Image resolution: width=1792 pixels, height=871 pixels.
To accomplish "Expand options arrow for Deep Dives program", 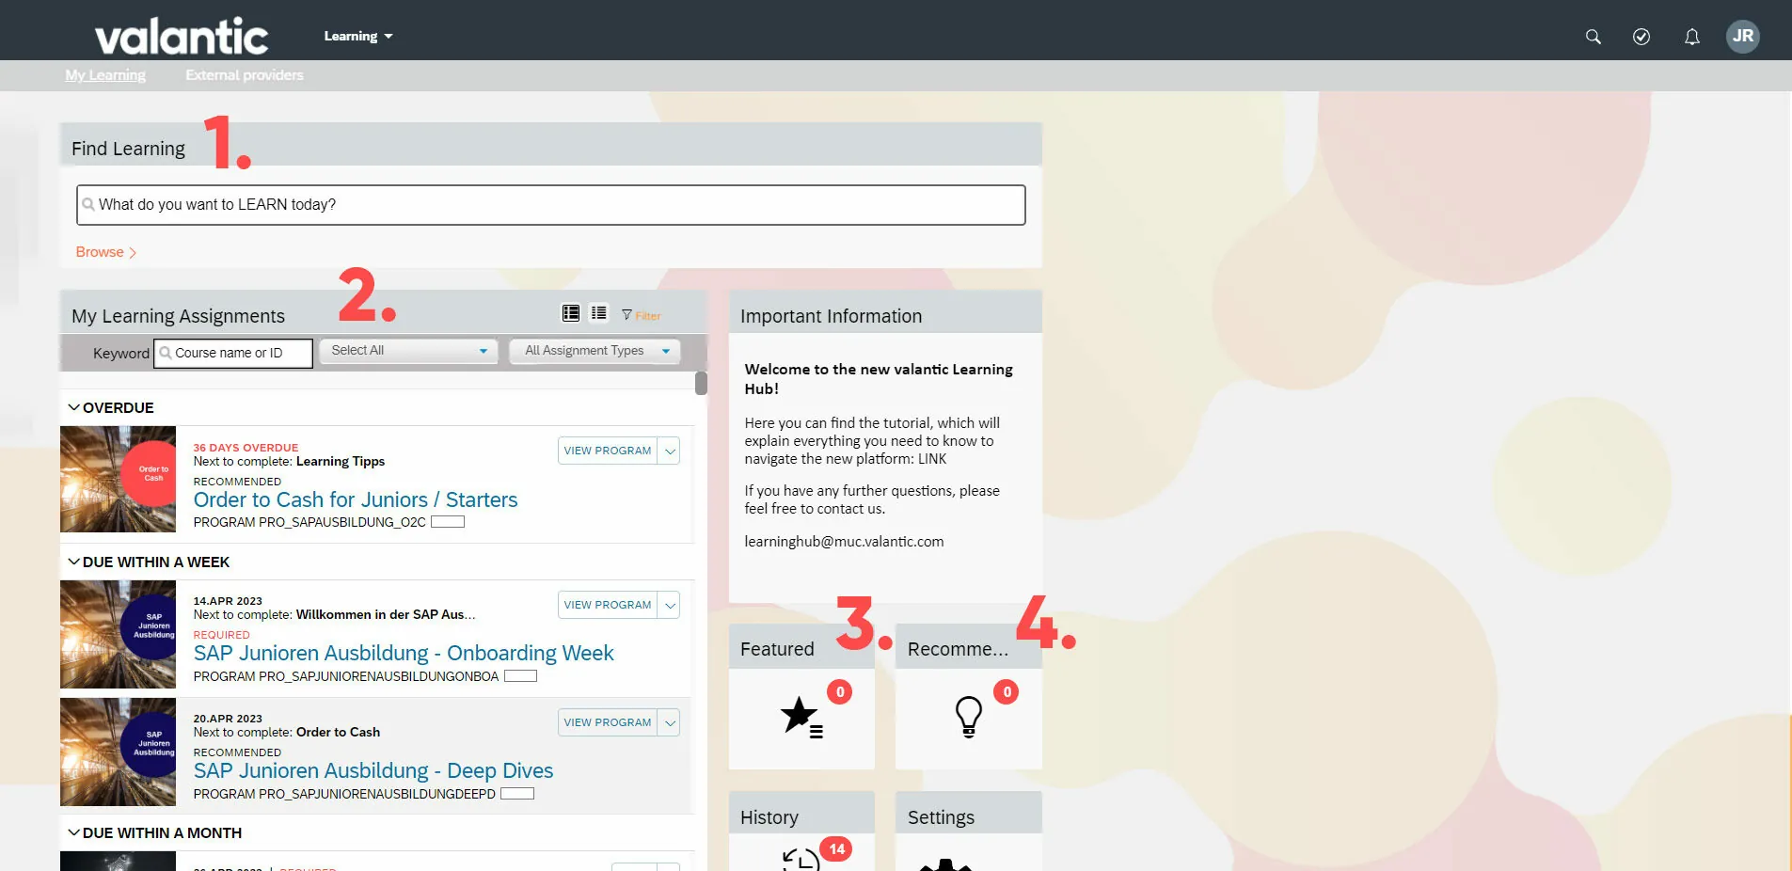I will click(669, 722).
